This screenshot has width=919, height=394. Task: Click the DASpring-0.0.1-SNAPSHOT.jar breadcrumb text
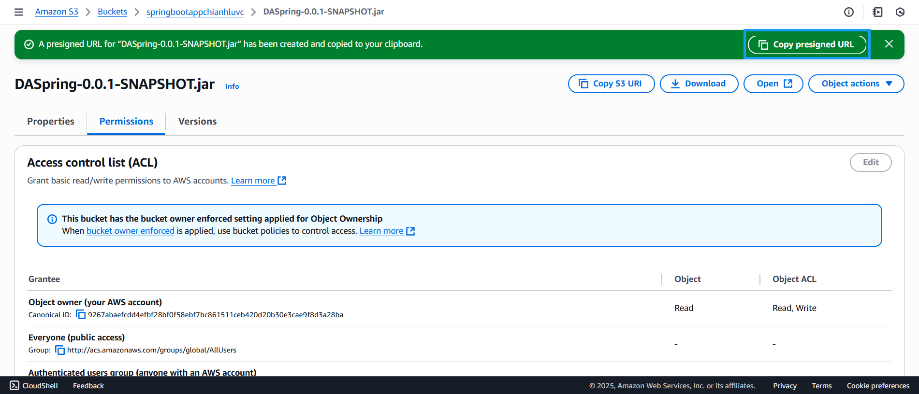(324, 12)
